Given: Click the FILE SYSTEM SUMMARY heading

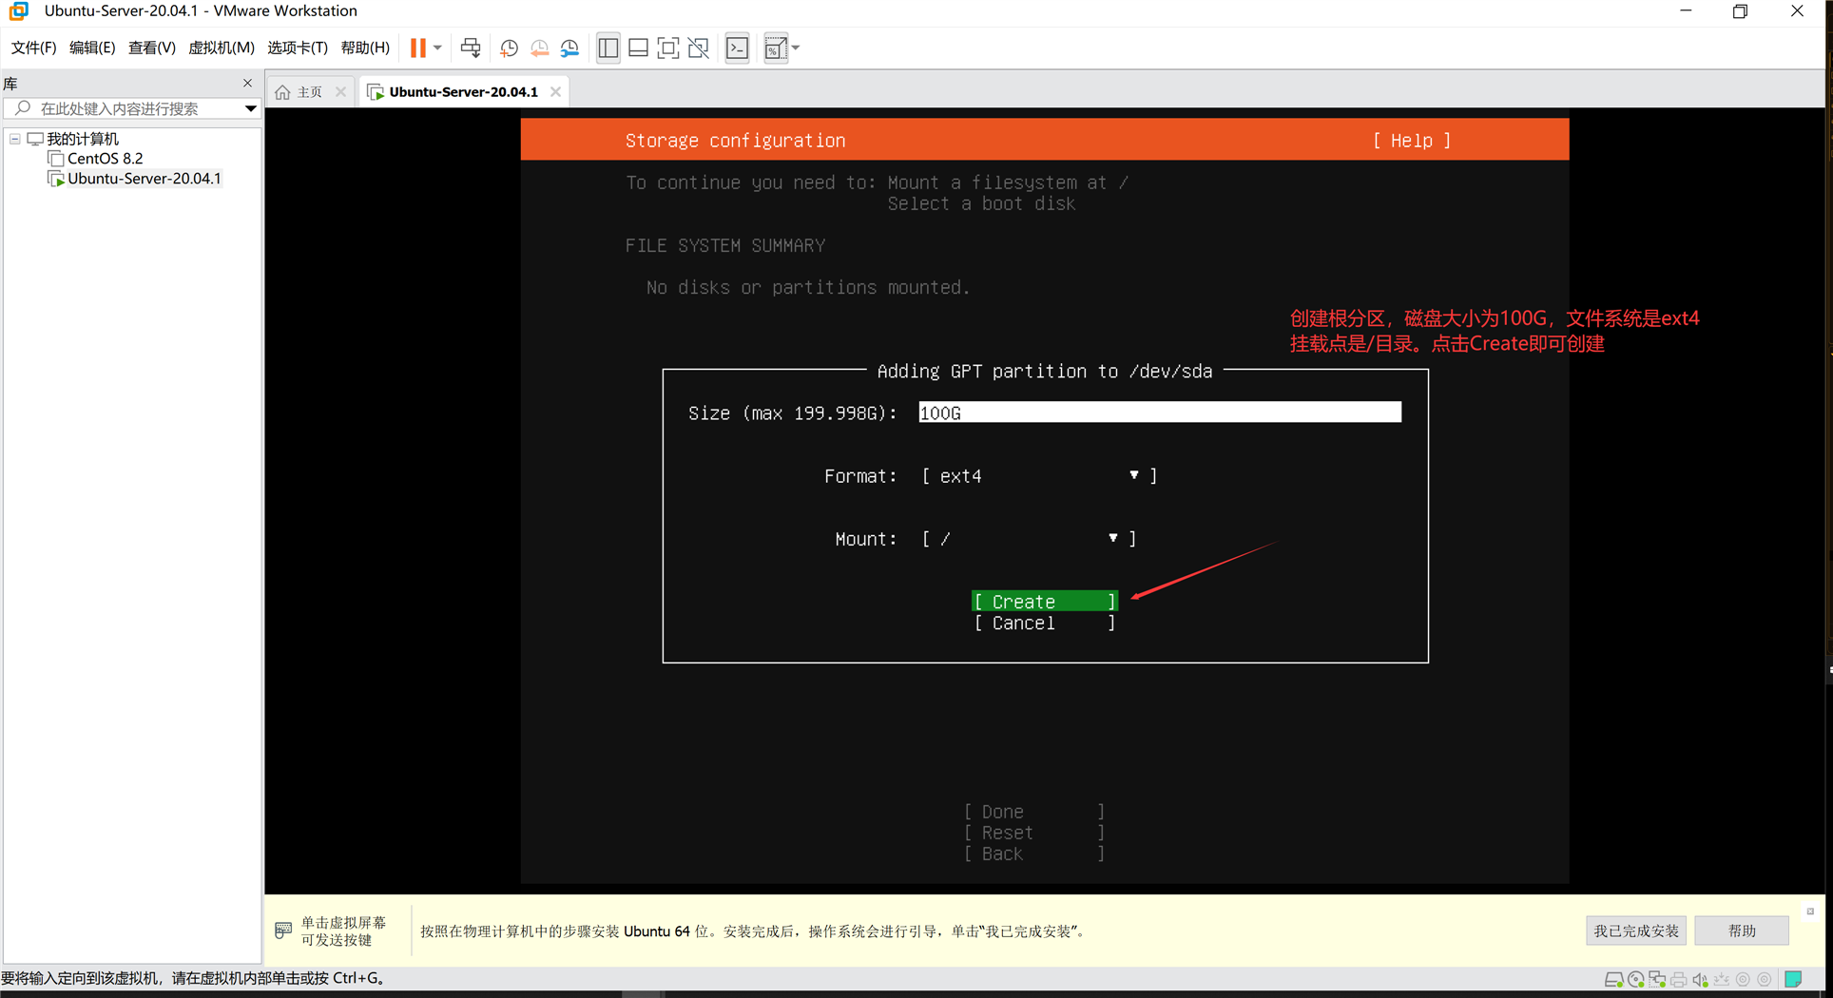Looking at the screenshot, I should [x=725, y=245].
